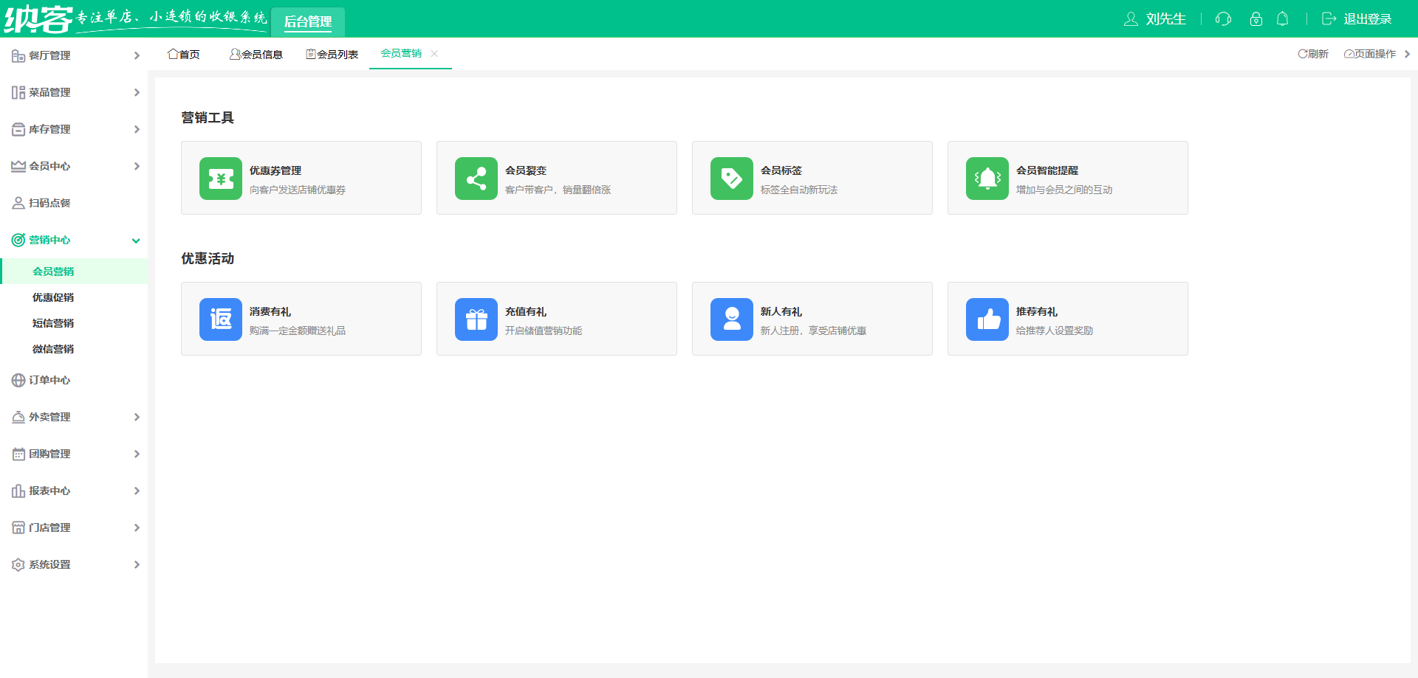Viewport: 1418px width, 678px height.
Task: Open notifications bell in top header
Action: tap(1283, 19)
